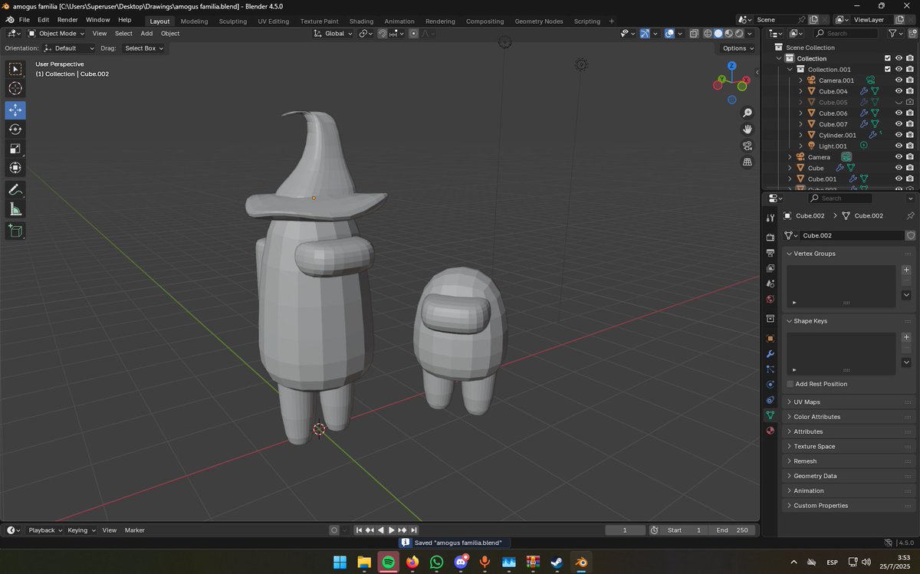Screen dimensions: 920x574
Task: Add a new vertex group with plus
Action: click(x=906, y=270)
